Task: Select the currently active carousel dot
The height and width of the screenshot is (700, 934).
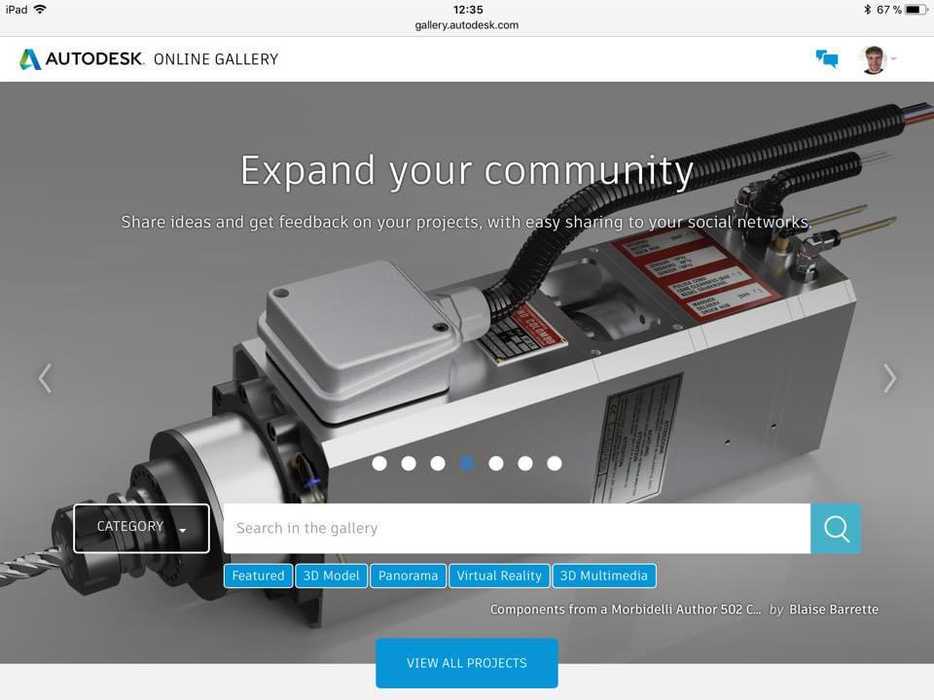Action: (x=467, y=464)
